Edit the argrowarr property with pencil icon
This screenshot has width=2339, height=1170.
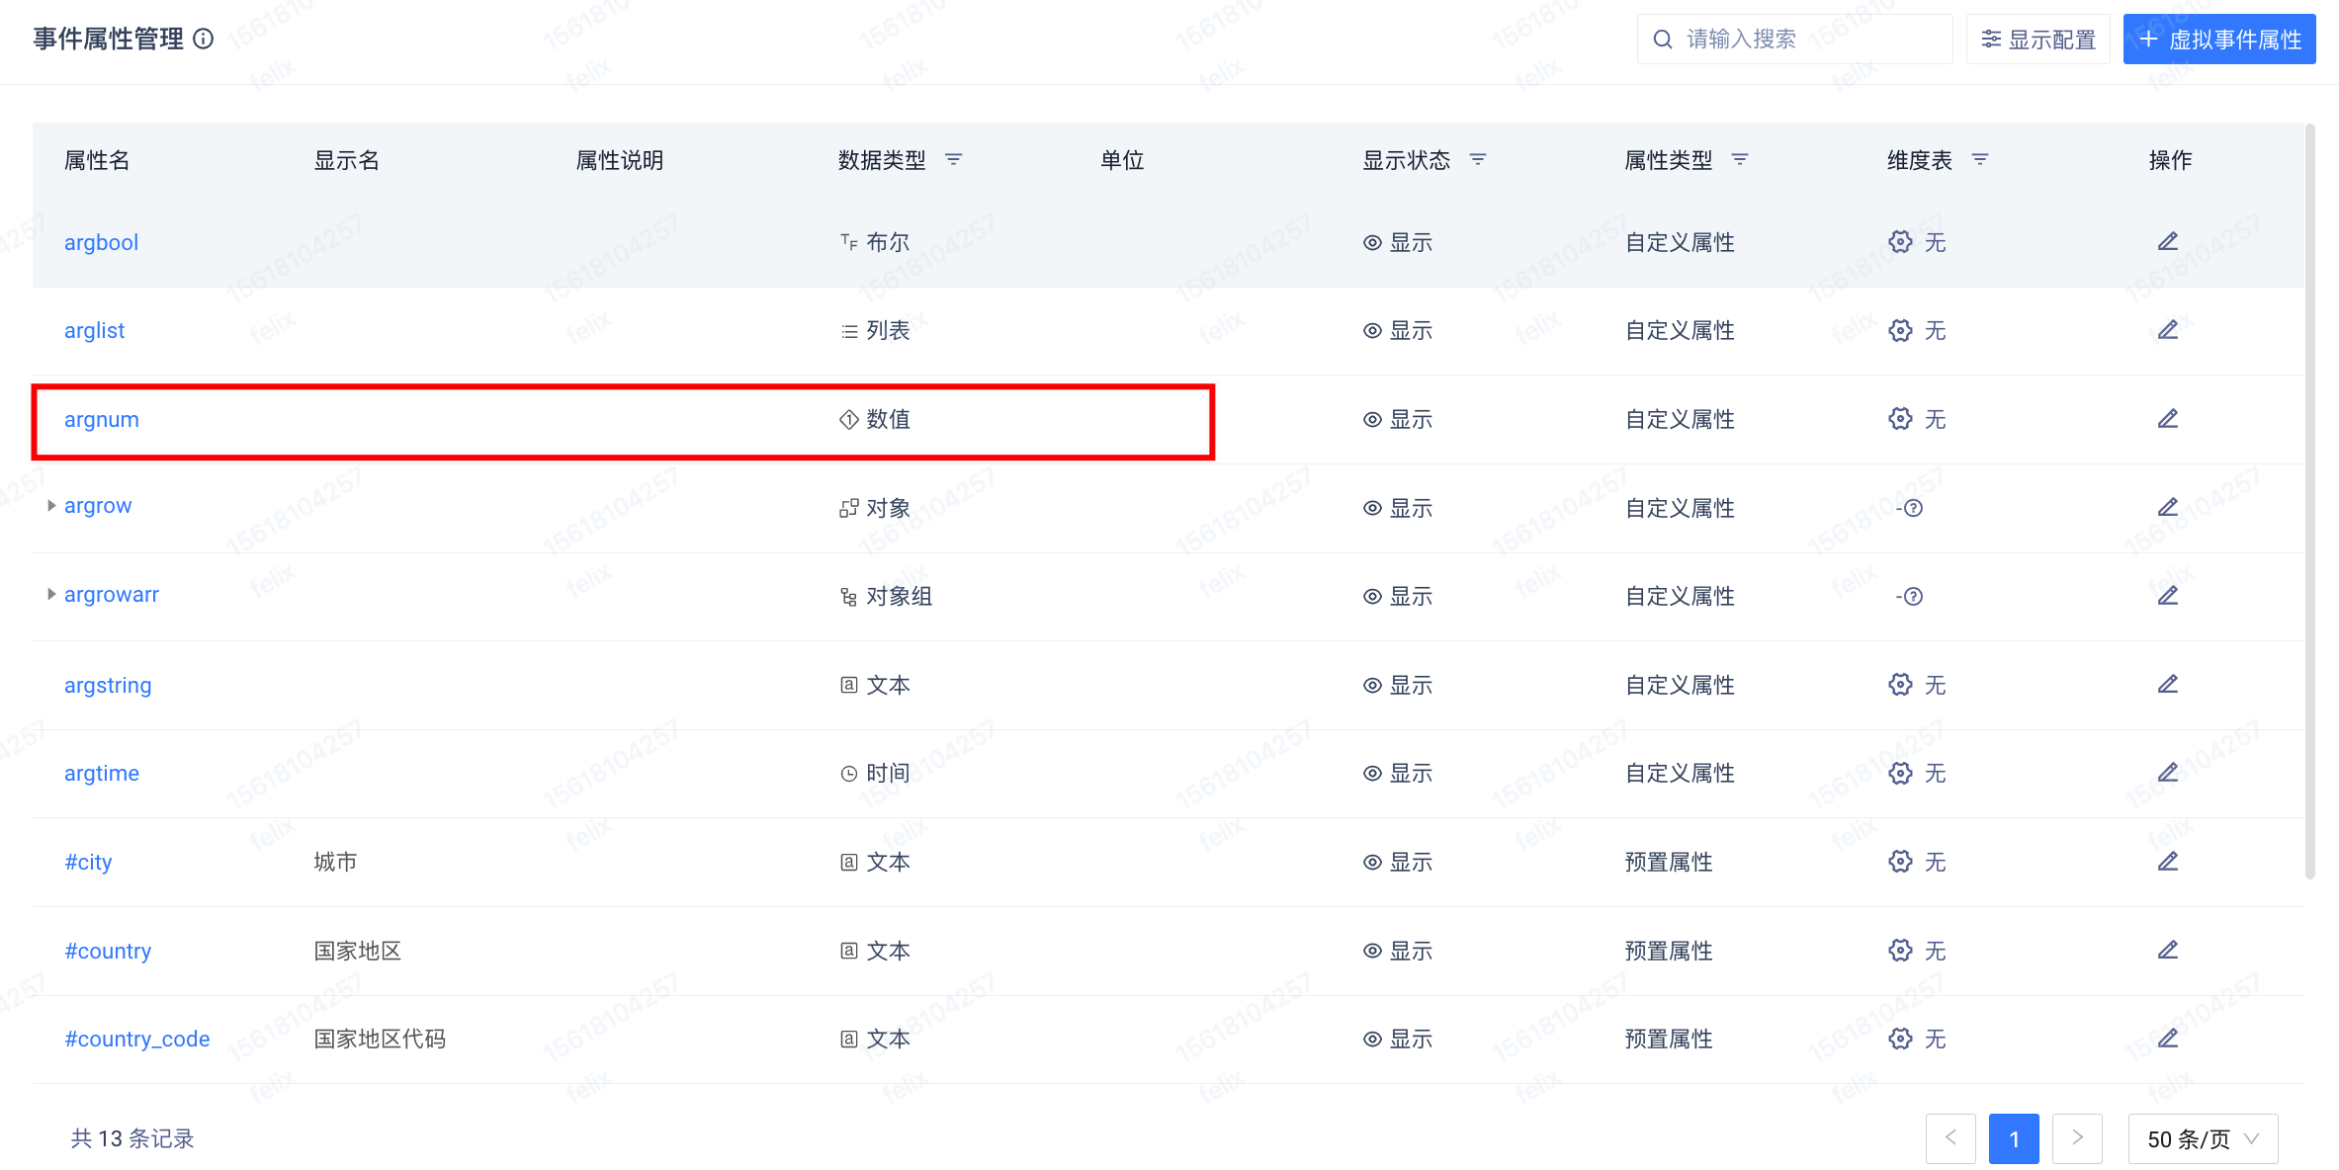click(2167, 596)
